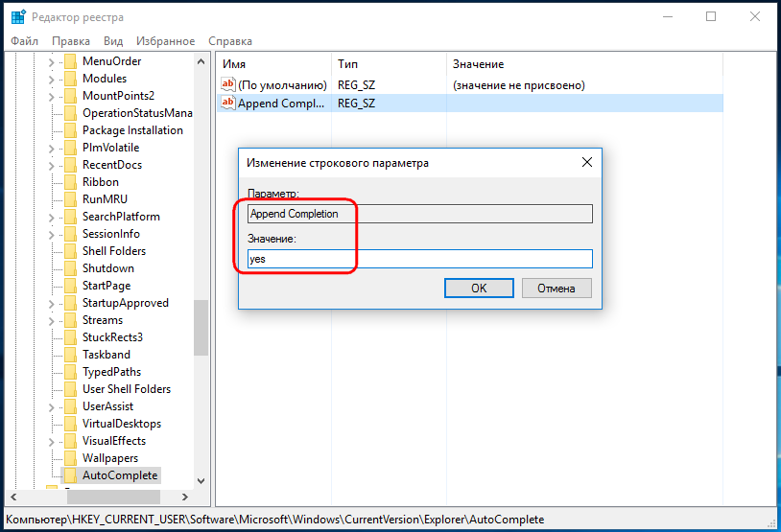The width and height of the screenshot is (781, 532).
Task: Click the PlmVolatile folder icon
Action: [70, 148]
